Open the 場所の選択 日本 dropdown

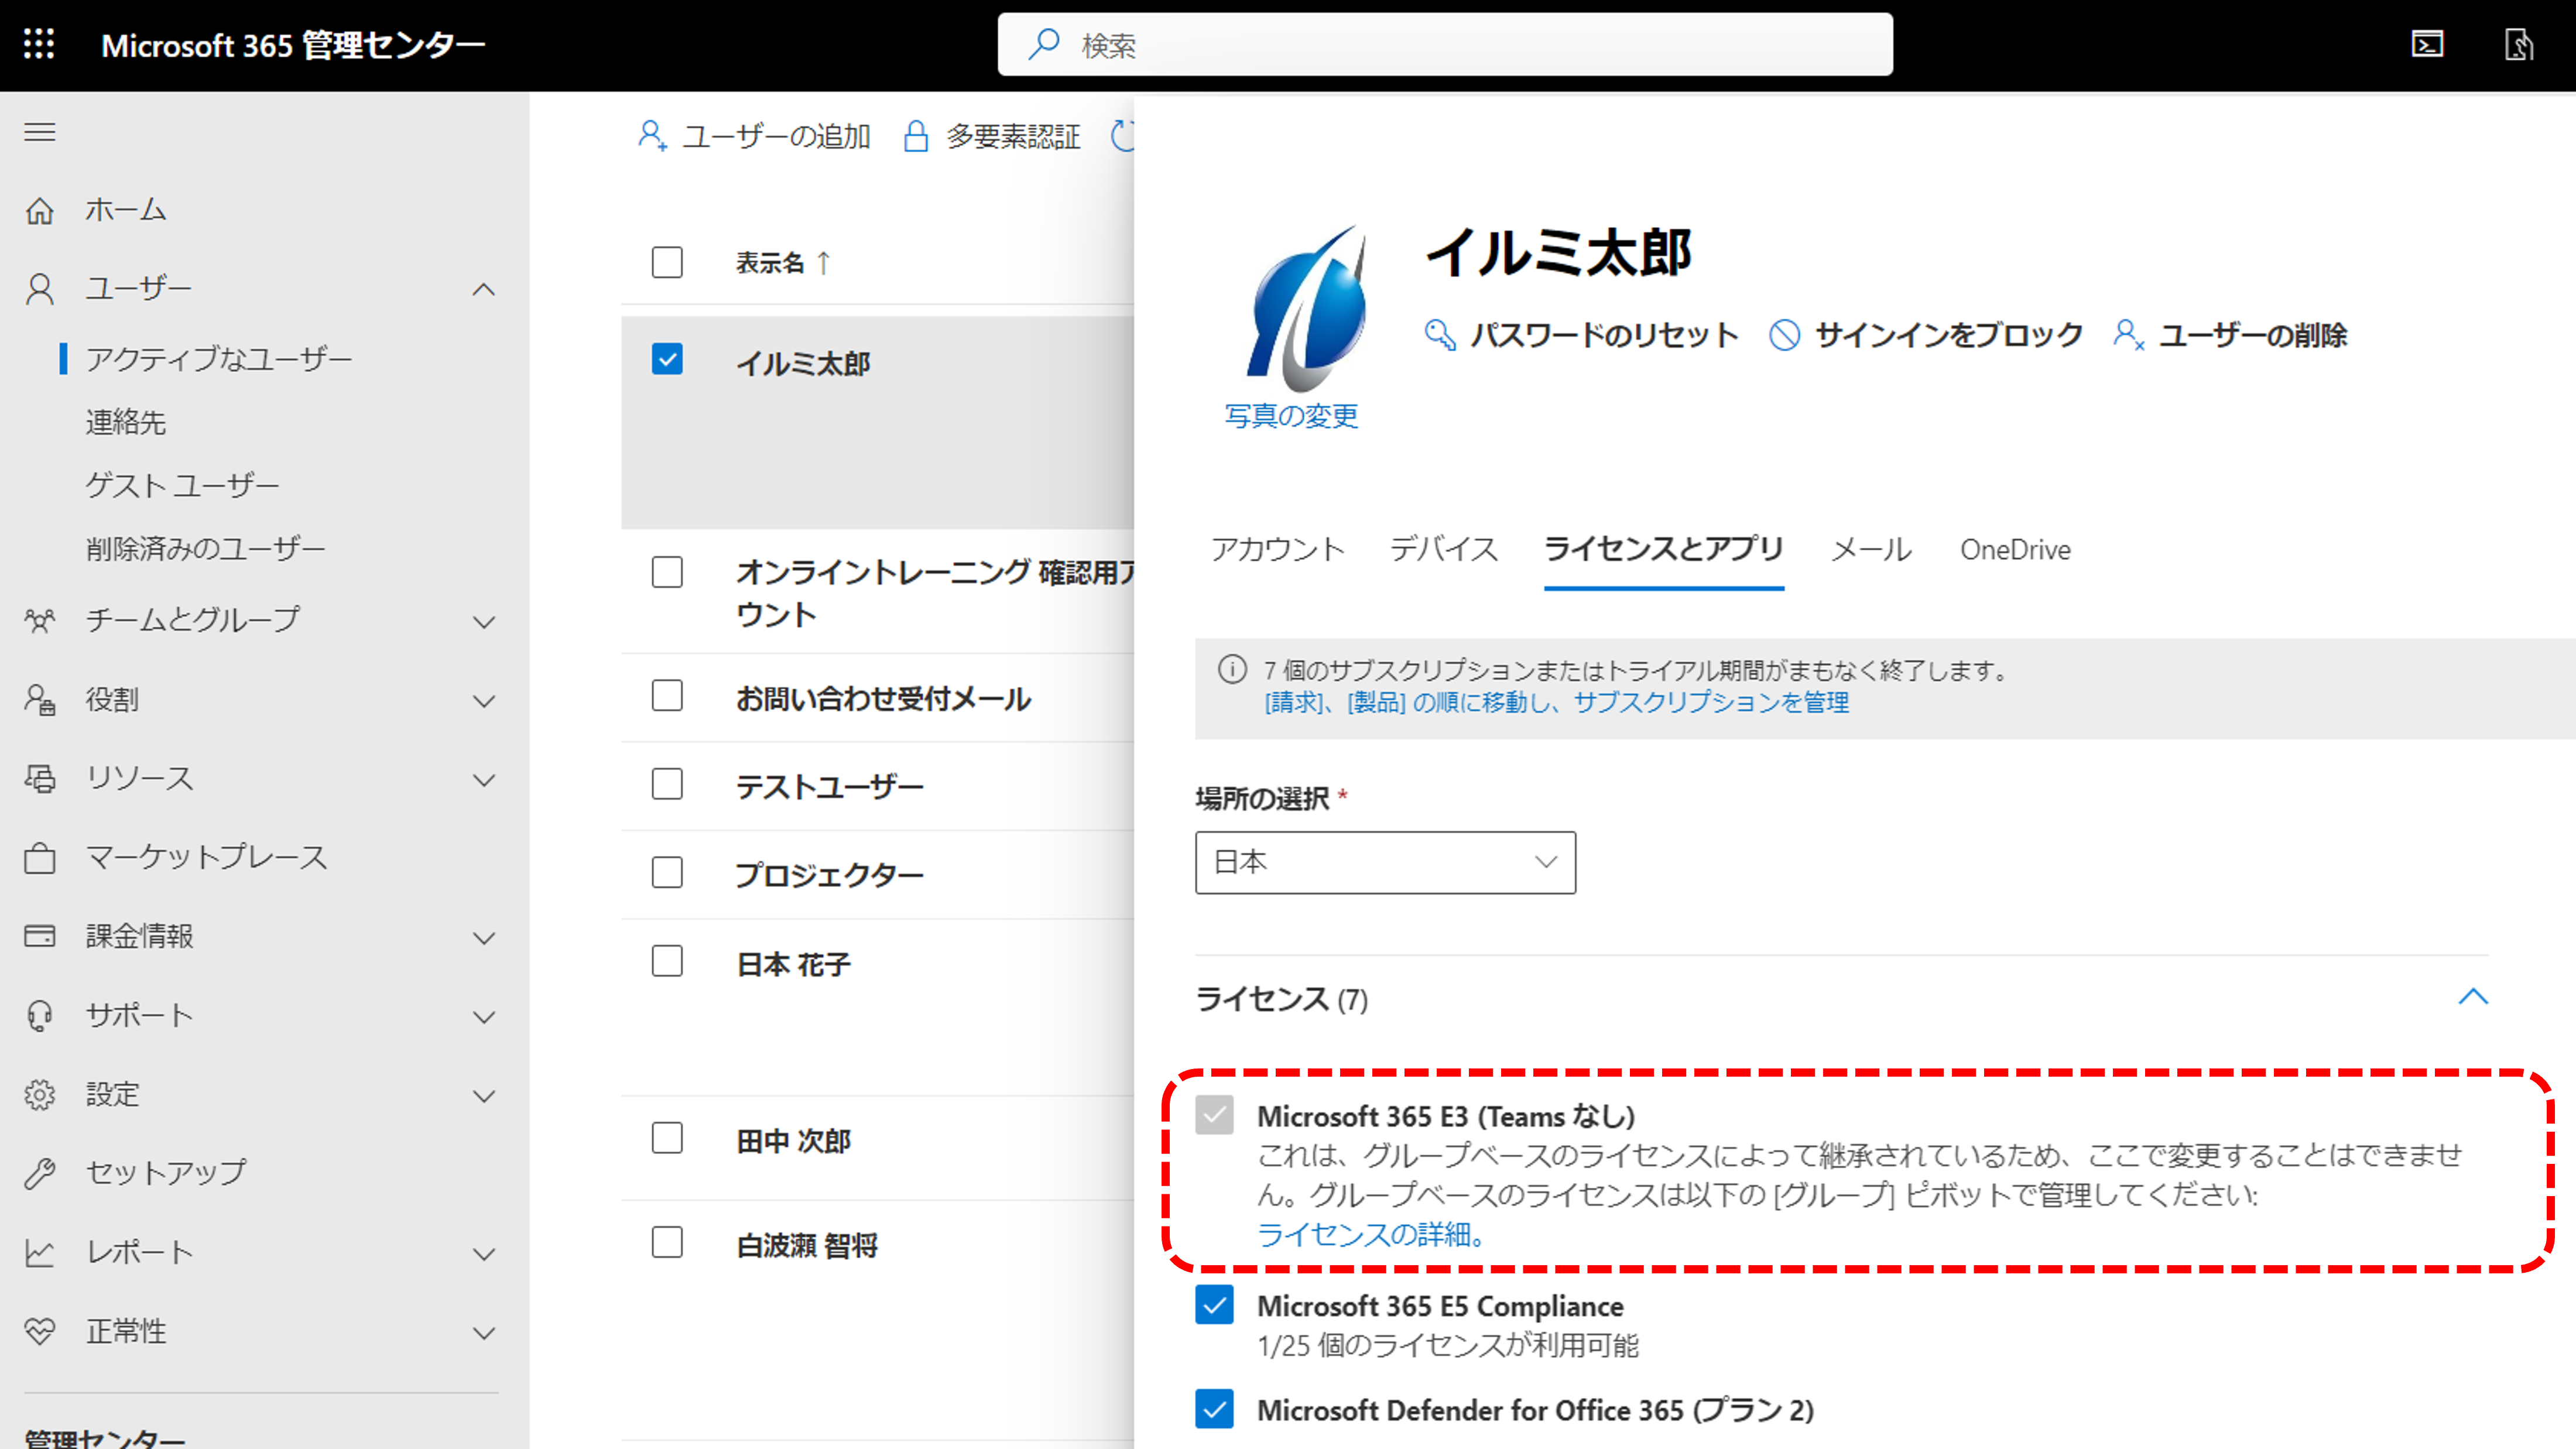[1385, 862]
